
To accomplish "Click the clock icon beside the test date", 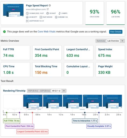I will 27,13.
